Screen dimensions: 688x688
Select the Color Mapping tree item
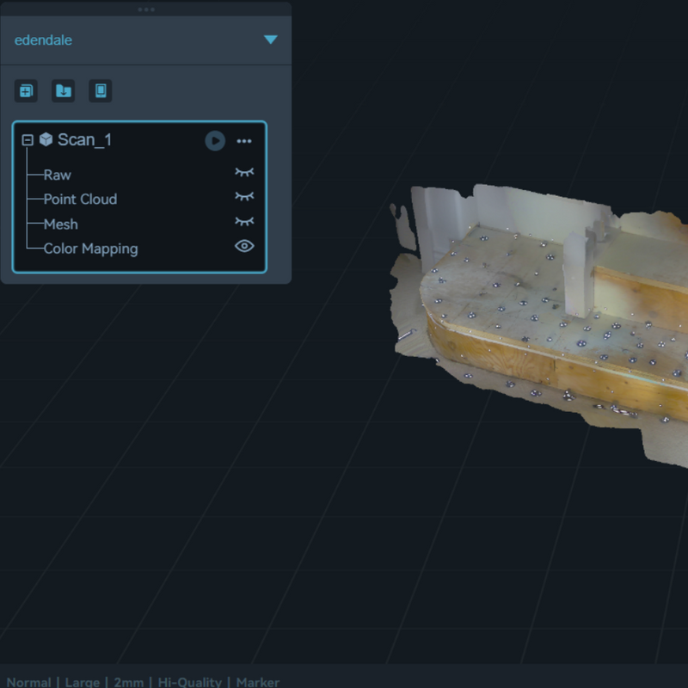point(91,249)
